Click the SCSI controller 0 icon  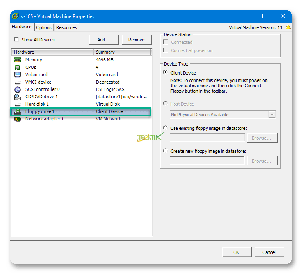pos(18,89)
